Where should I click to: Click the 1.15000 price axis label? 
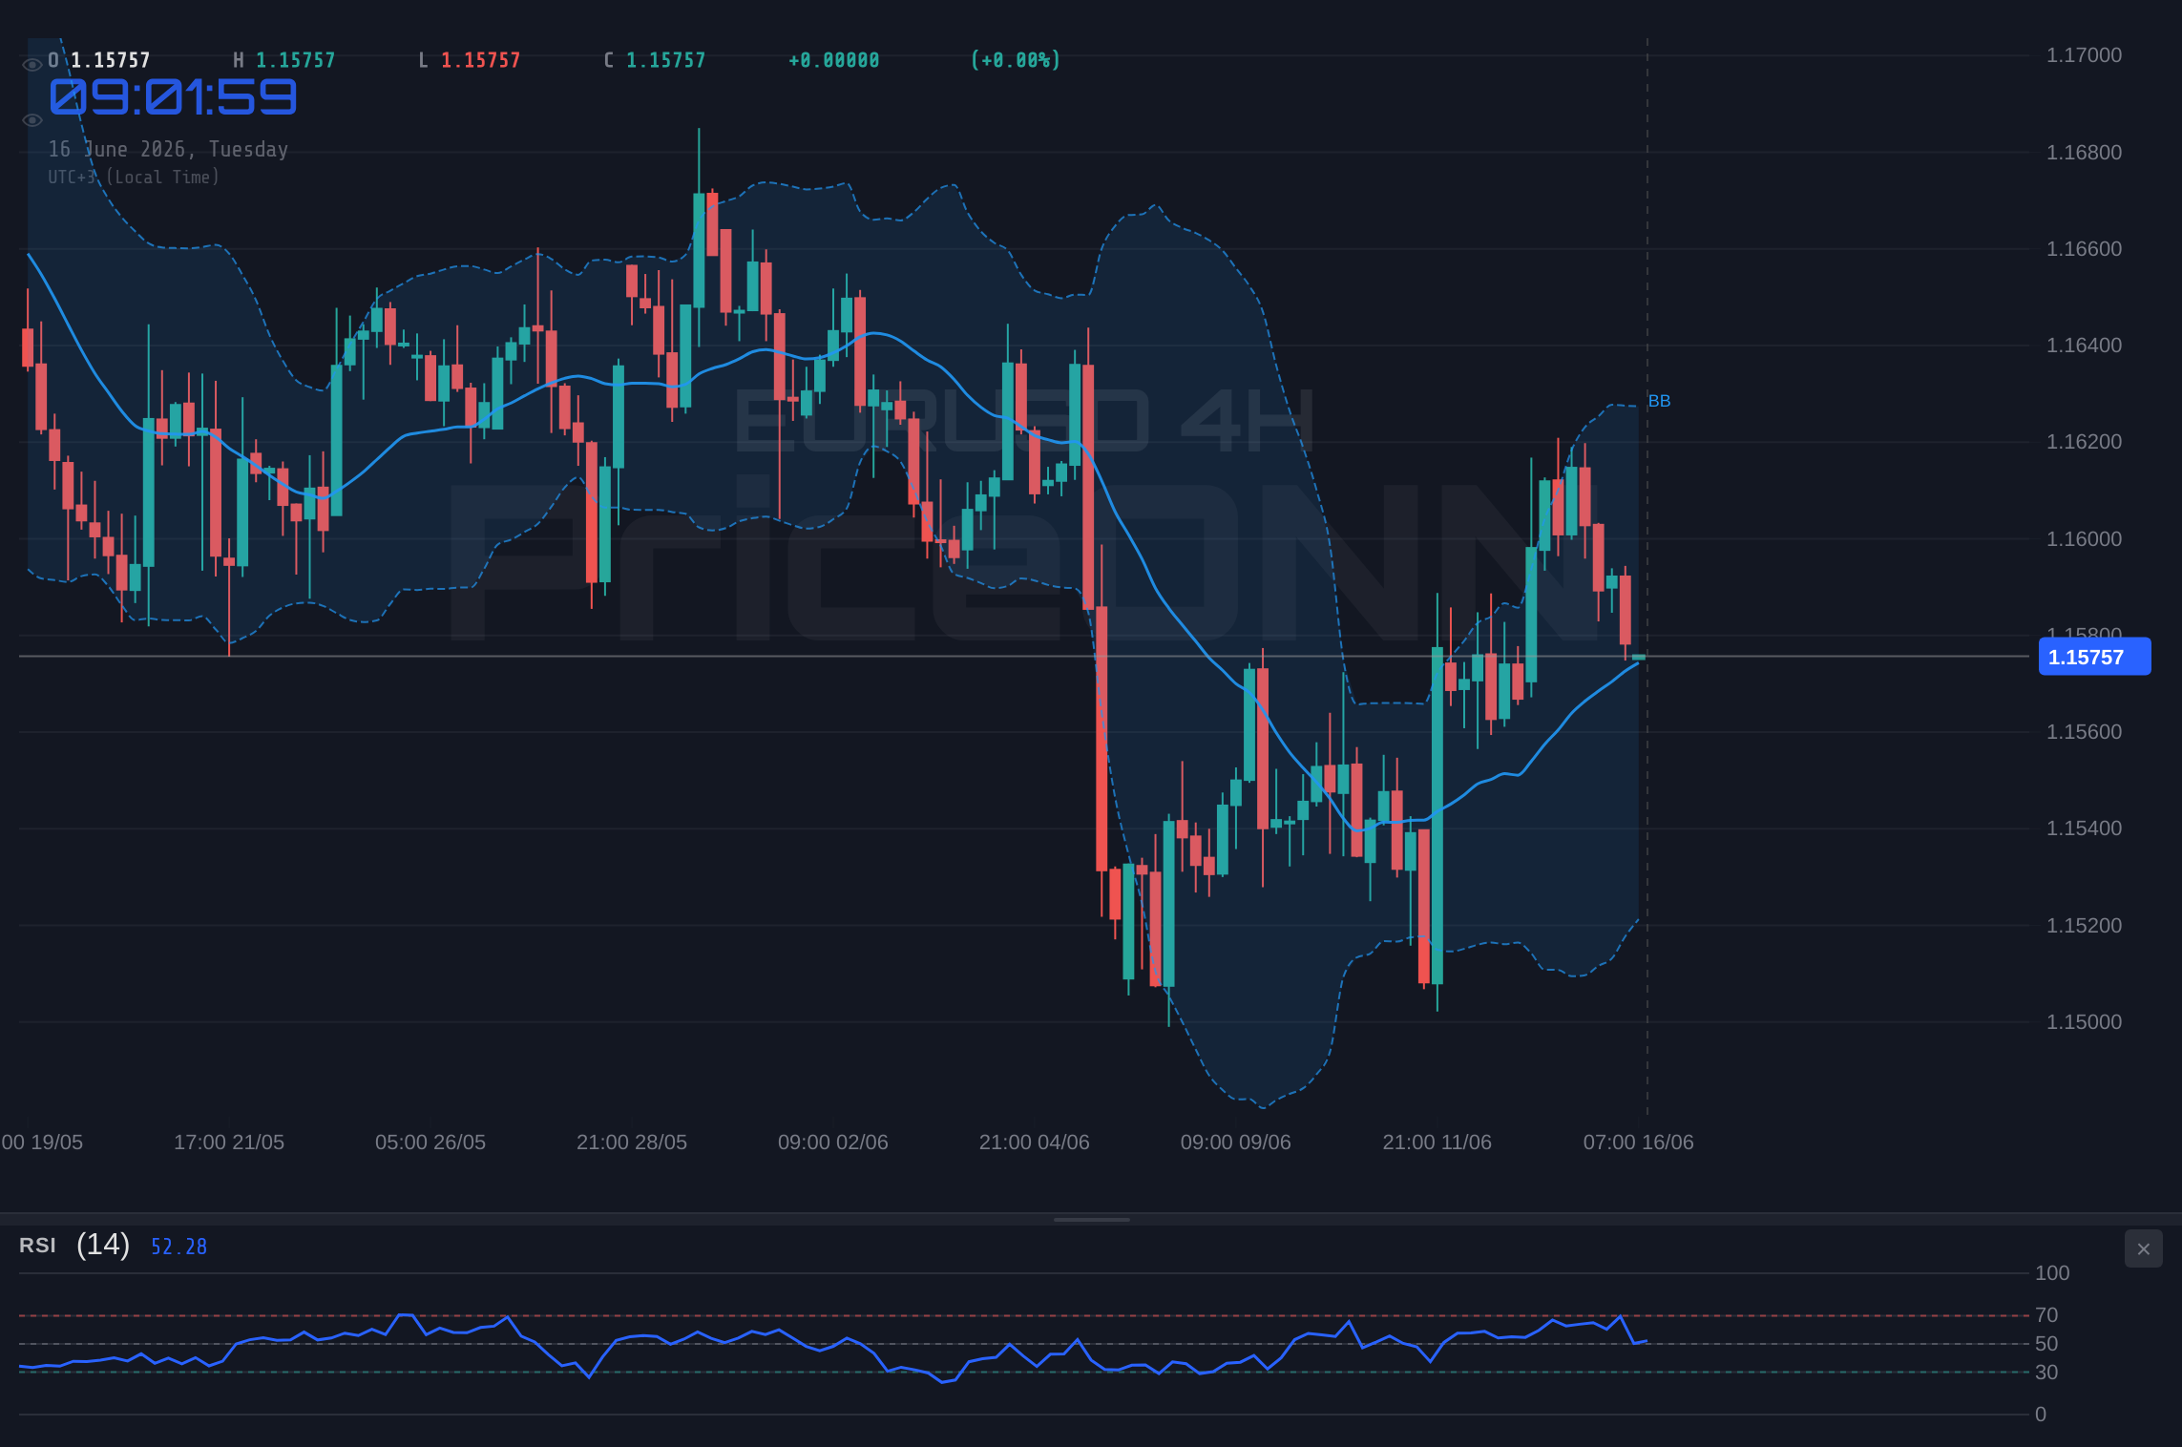(2084, 1022)
